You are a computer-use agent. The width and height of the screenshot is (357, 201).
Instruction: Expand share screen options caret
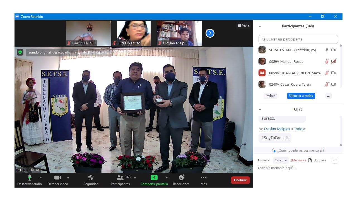[167, 178]
